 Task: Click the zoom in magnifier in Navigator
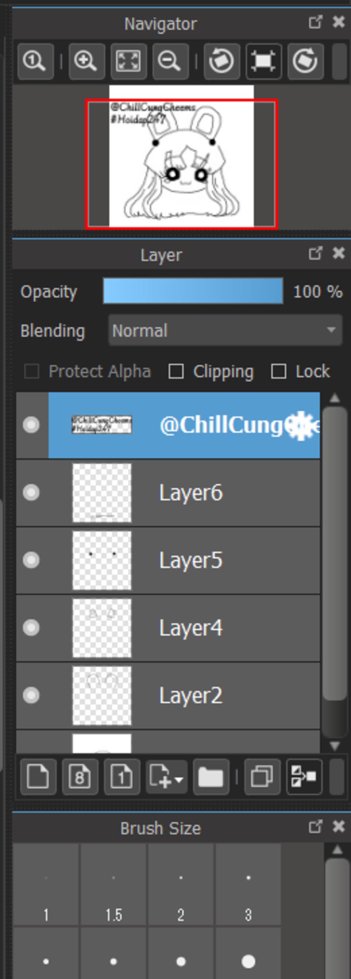tap(87, 61)
